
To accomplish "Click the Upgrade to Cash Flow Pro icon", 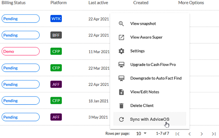I will pyautogui.click(x=121, y=65).
